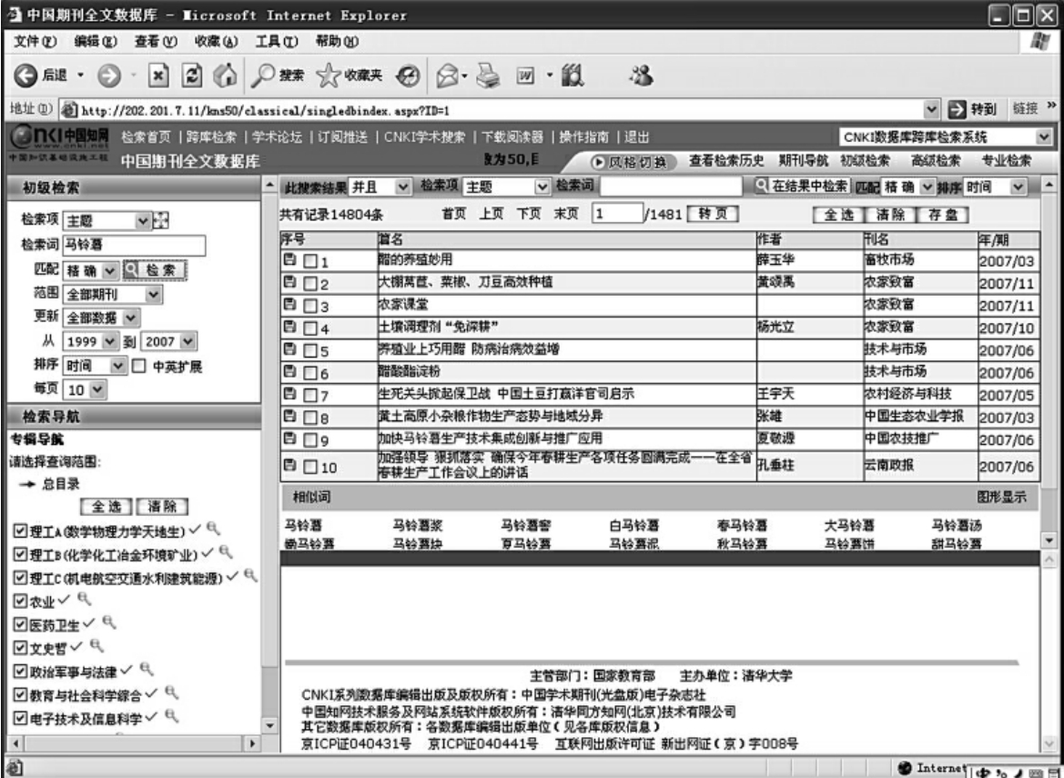Enable the 中英扩展 checkbox
1064x778 pixels.
139,367
